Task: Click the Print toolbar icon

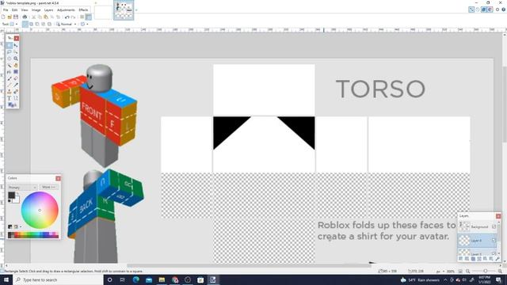Action: coord(25,17)
